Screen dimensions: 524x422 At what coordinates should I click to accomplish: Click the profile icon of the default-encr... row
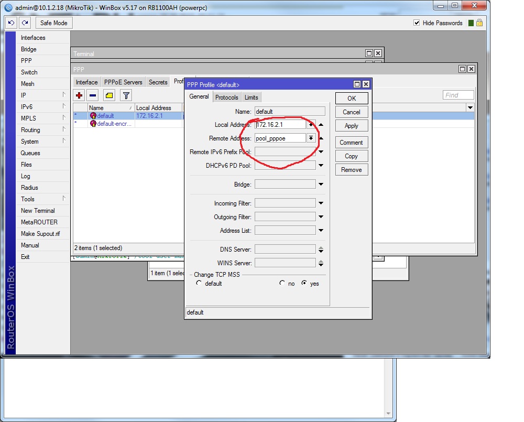93,124
